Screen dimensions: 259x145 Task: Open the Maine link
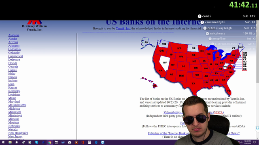point(12,98)
